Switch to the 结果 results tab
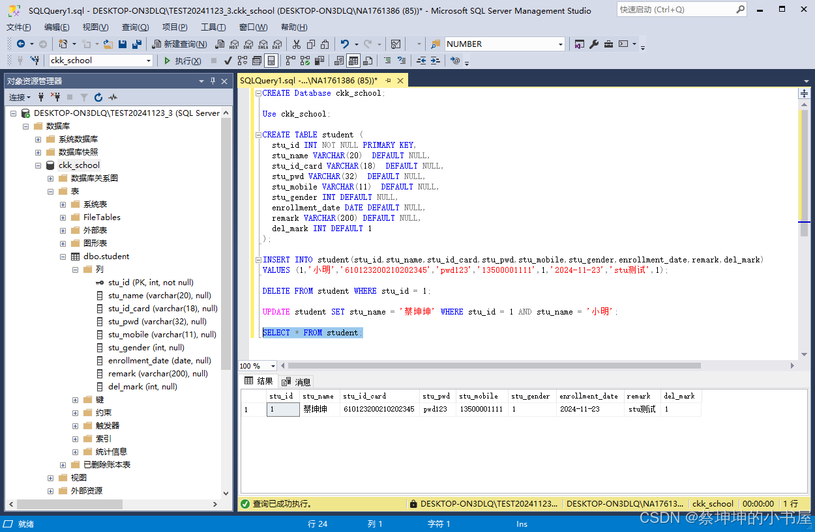 259,381
